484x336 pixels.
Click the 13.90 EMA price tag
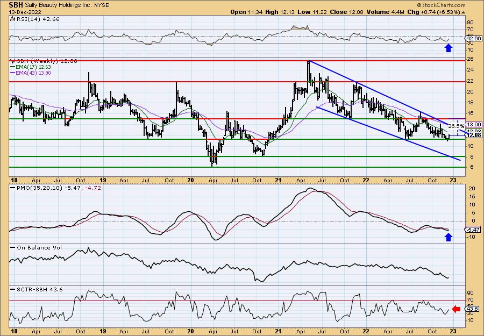(474, 124)
